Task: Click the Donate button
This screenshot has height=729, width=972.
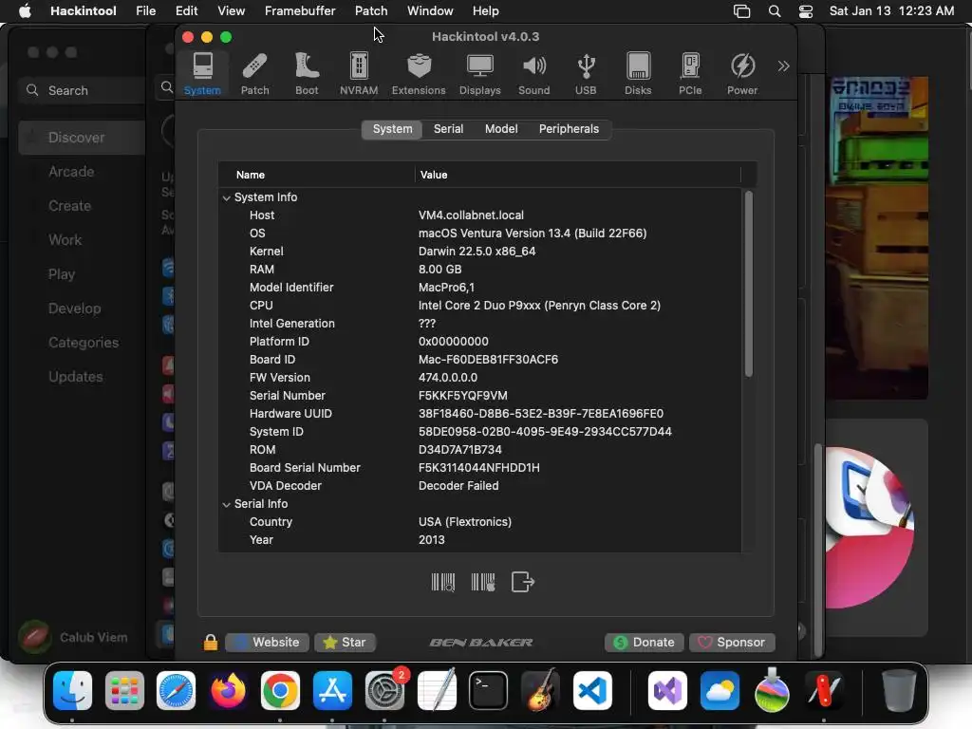Action: coord(645,643)
